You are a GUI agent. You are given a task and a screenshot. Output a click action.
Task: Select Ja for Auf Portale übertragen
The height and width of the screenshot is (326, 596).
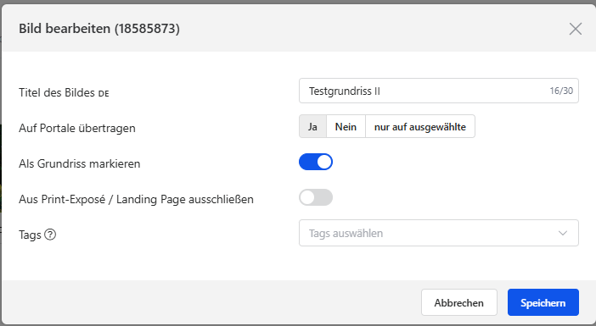coord(312,127)
